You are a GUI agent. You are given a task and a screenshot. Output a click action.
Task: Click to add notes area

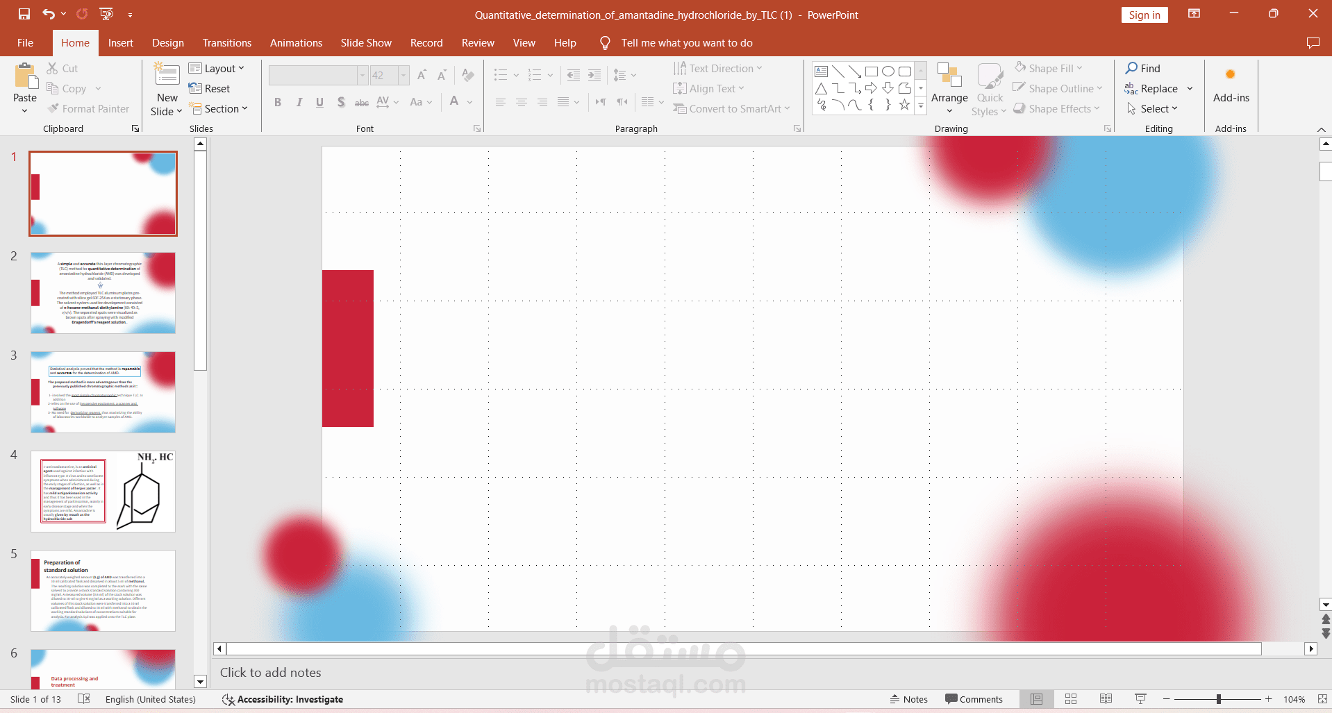pyautogui.click(x=271, y=672)
